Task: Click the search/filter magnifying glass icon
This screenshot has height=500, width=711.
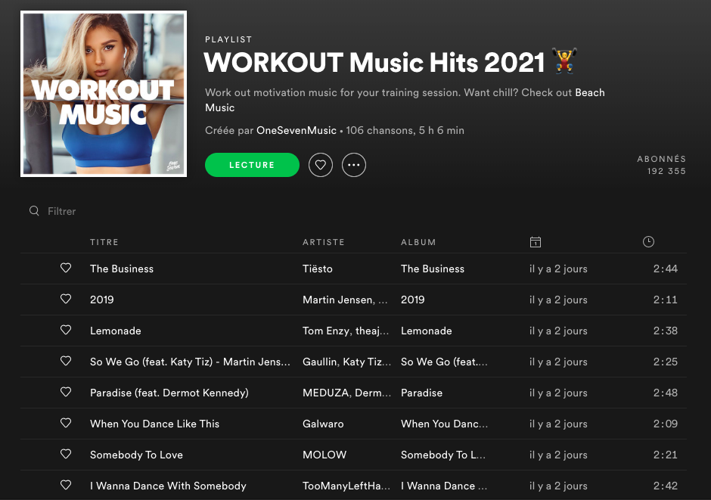Action: pyautogui.click(x=34, y=211)
